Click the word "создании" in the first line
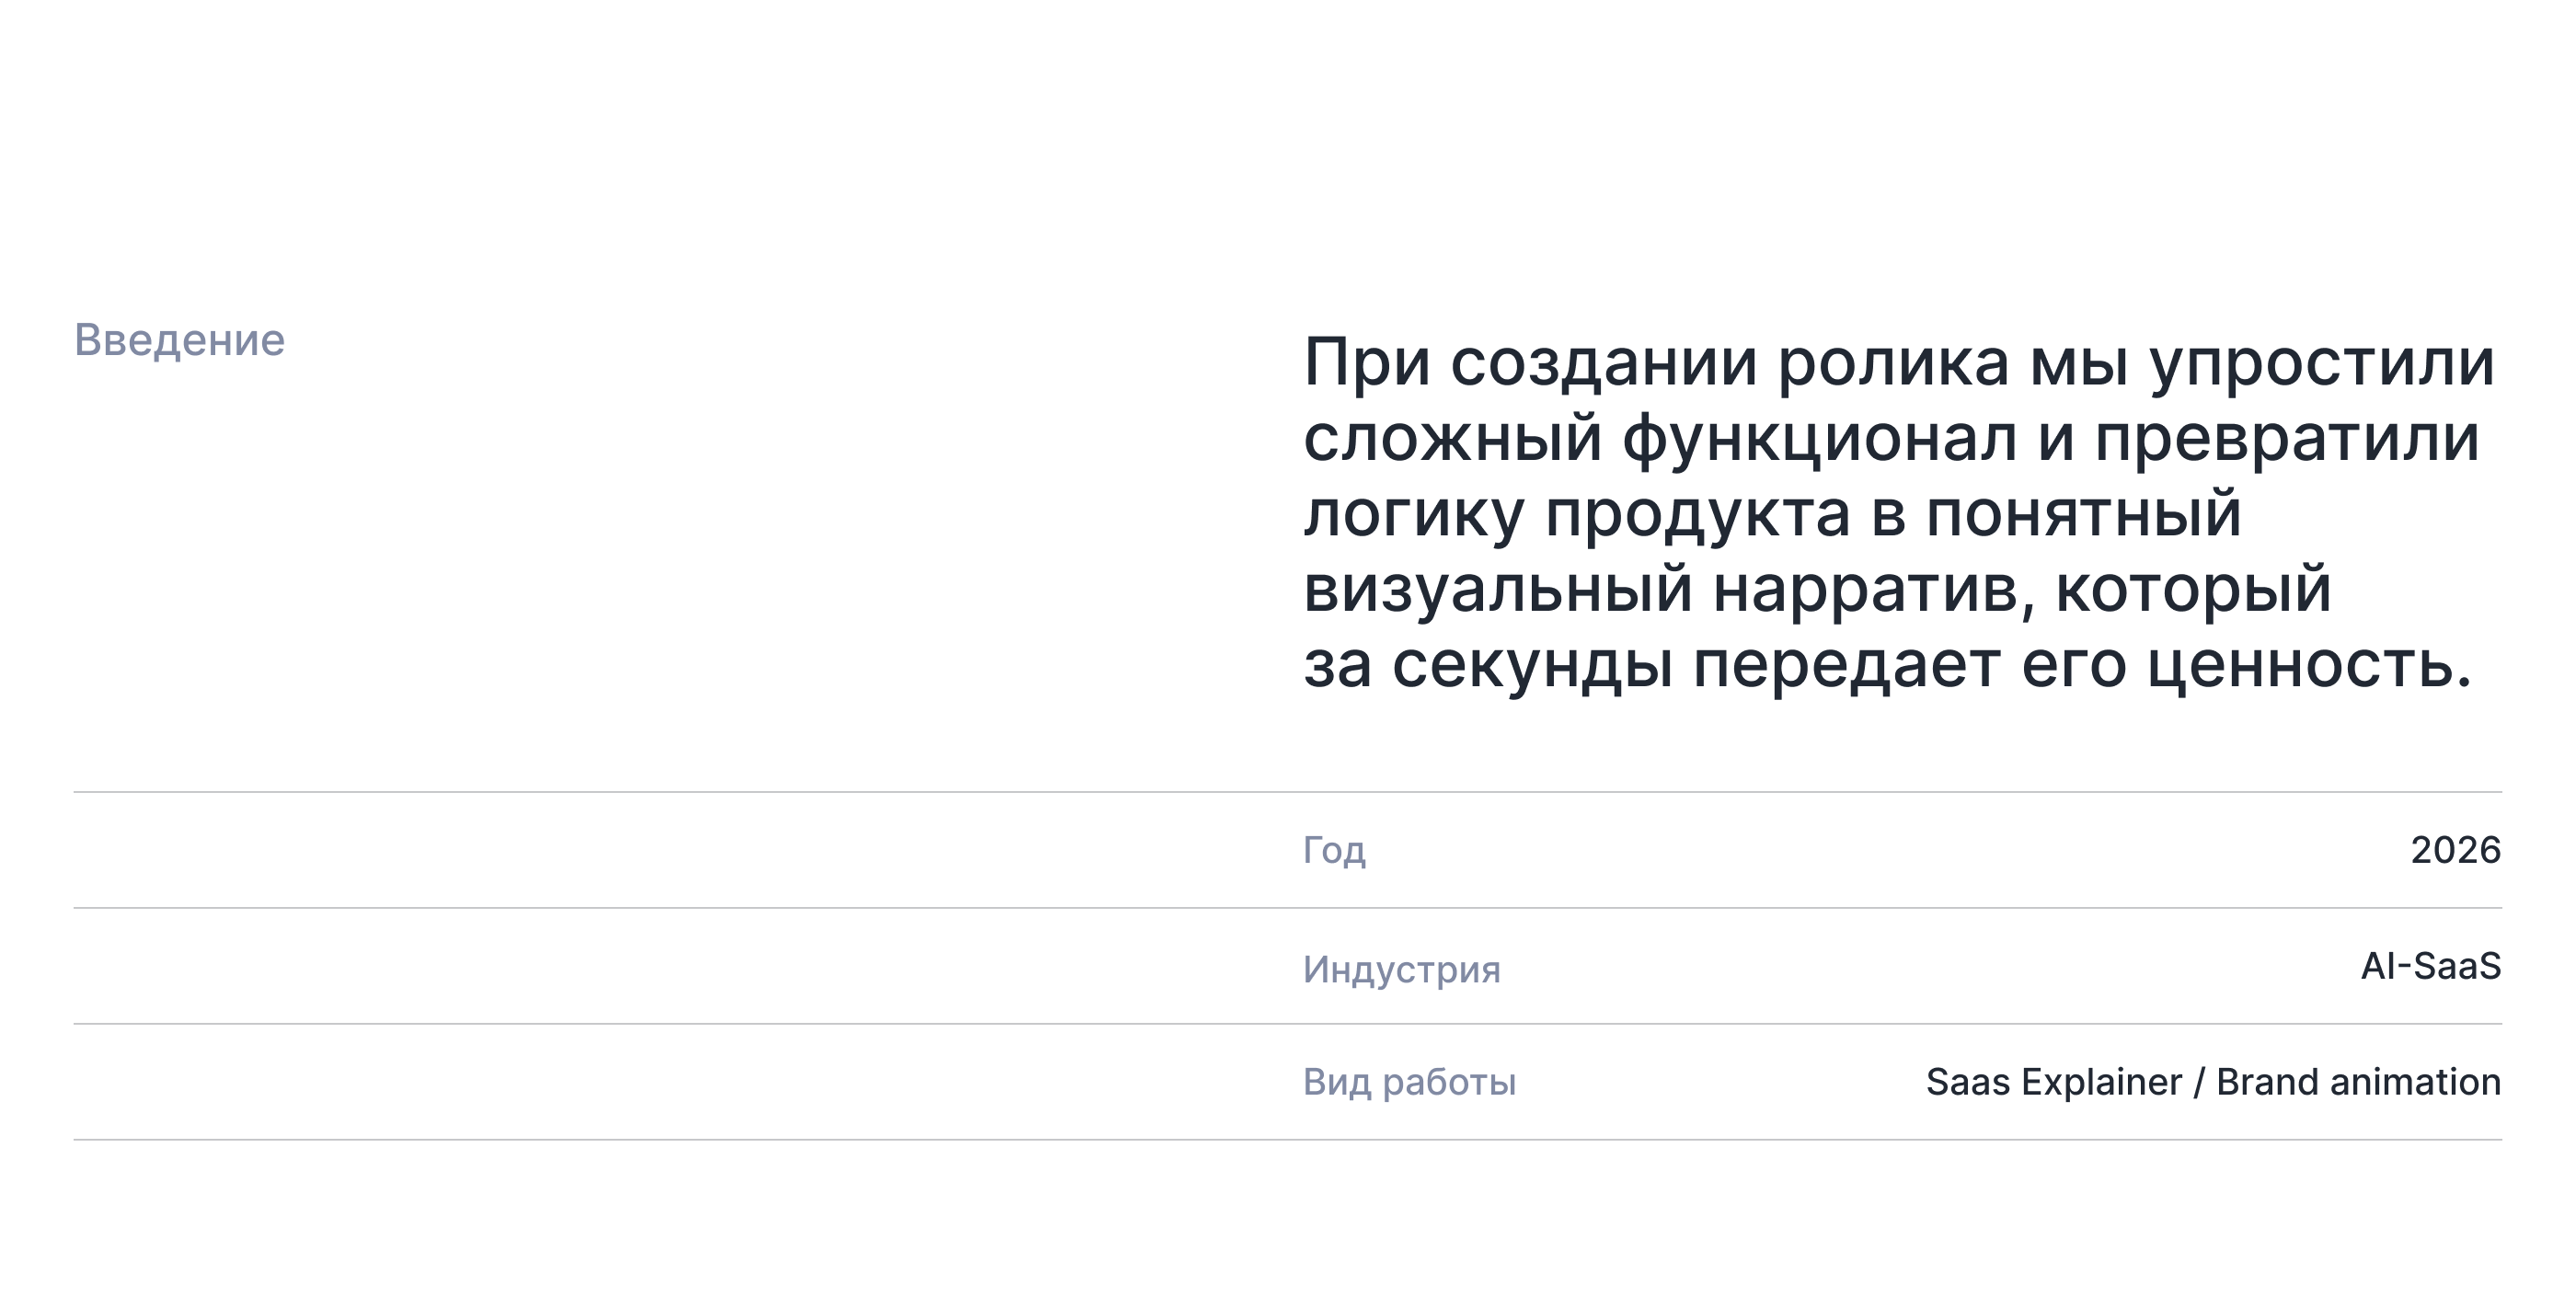Viewport: 2576px width, 1297px height. pos(1603,364)
